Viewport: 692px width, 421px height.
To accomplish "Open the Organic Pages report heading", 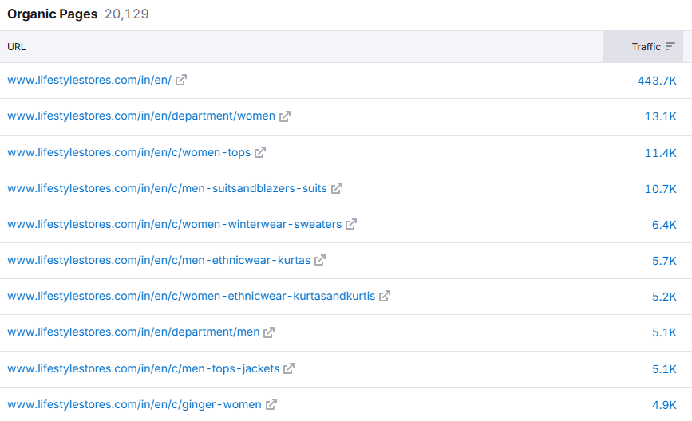I will (53, 14).
